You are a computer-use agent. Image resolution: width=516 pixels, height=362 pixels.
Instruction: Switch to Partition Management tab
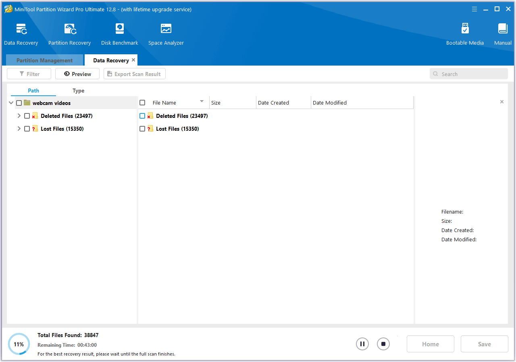click(44, 60)
